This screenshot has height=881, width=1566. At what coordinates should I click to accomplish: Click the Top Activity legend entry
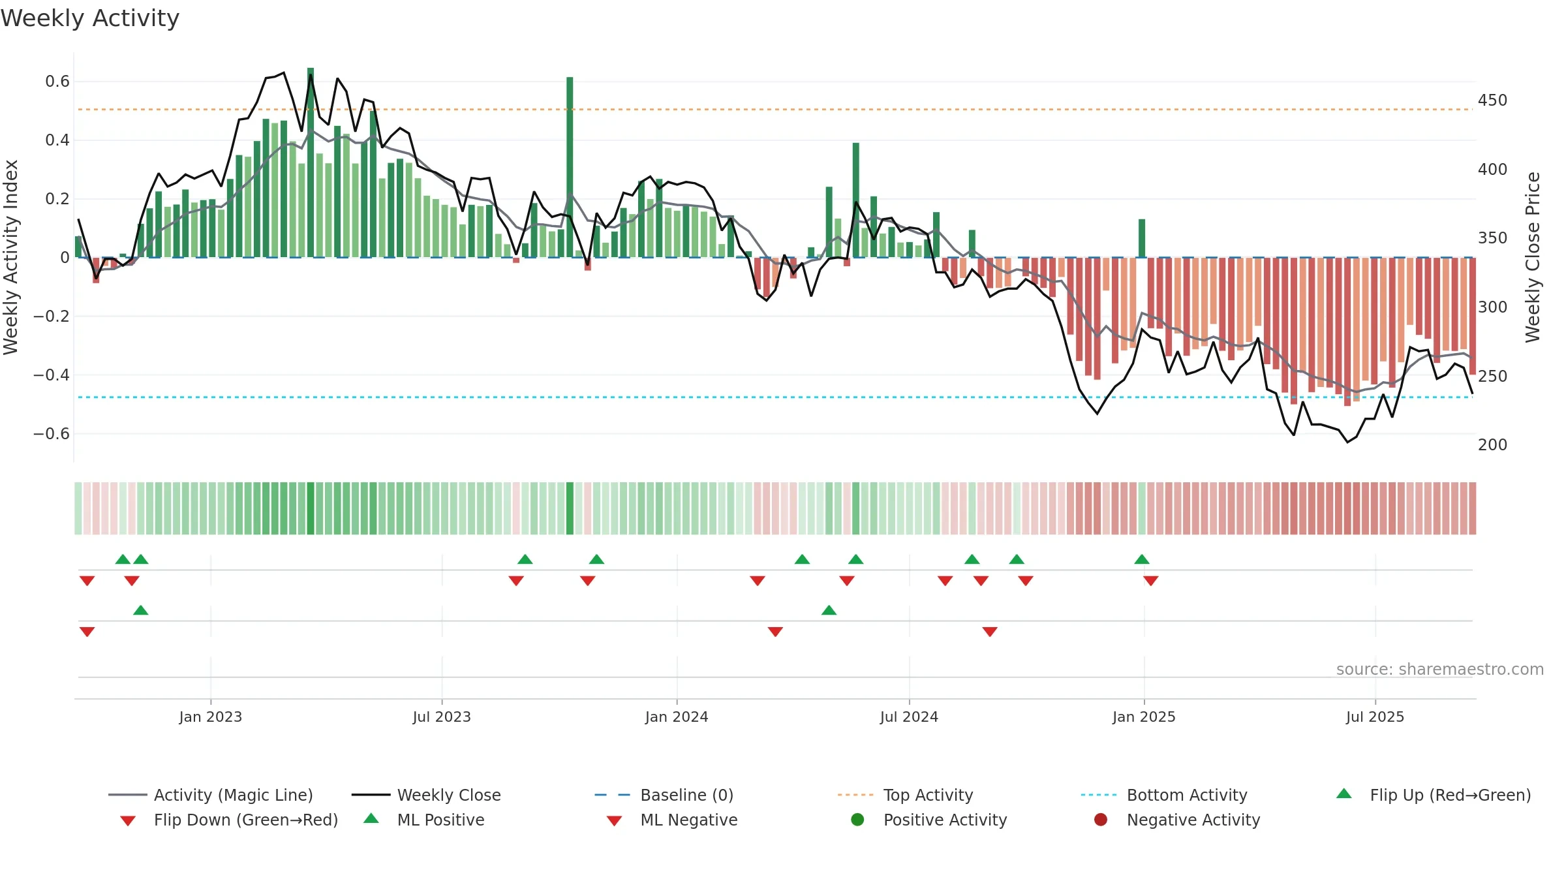click(905, 795)
